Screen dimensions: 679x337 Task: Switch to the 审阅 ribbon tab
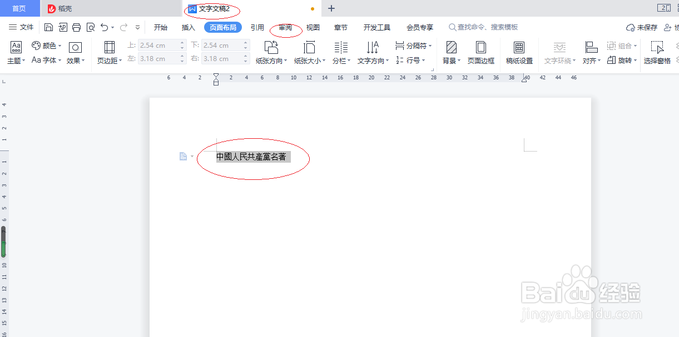point(285,27)
